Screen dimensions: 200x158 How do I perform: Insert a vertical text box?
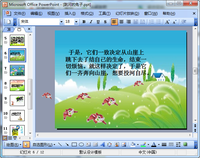point(96,144)
